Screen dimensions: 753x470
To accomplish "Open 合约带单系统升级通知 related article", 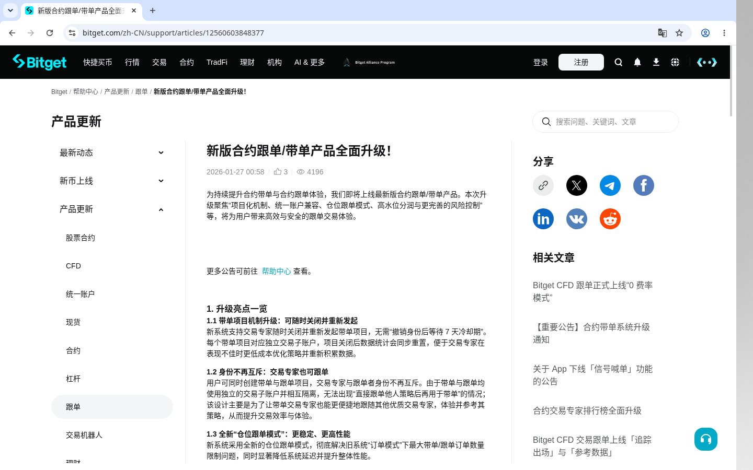I will click(591, 333).
